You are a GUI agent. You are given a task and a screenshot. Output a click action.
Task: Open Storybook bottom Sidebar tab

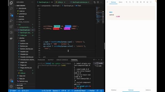114,90
